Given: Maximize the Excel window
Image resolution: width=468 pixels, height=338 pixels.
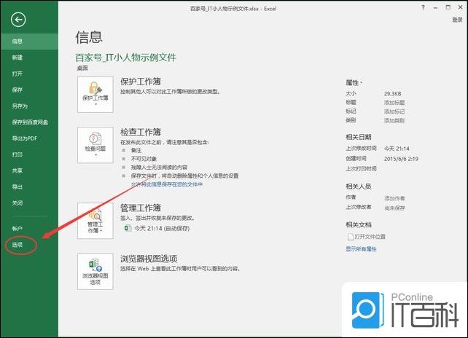Looking at the screenshot, I should 448,7.
